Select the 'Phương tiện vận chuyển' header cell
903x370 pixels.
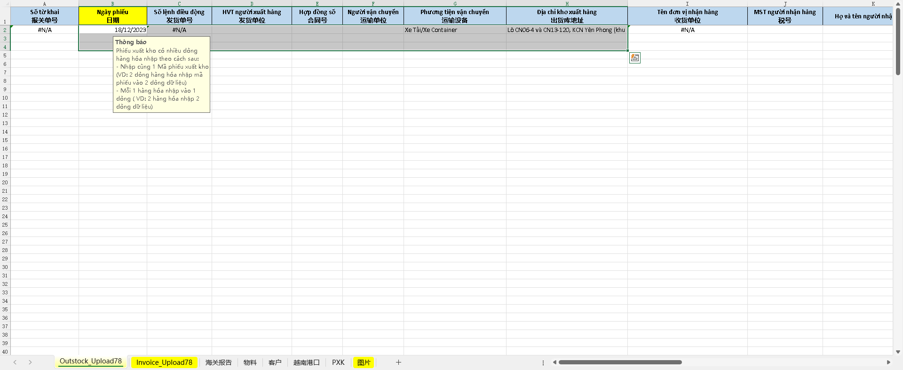455,16
